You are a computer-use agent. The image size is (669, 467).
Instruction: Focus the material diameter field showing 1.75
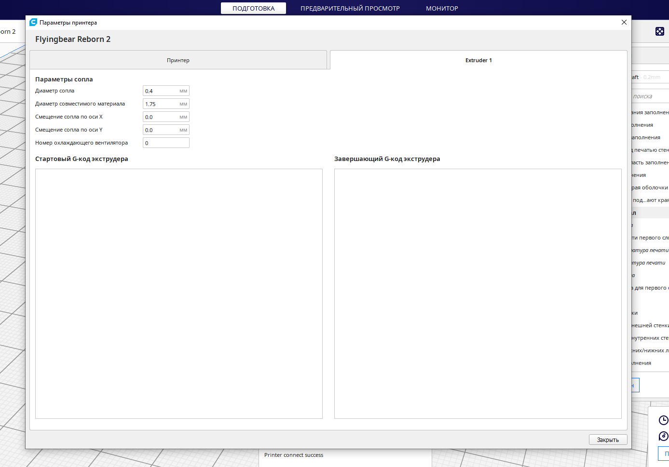pyautogui.click(x=166, y=104)
